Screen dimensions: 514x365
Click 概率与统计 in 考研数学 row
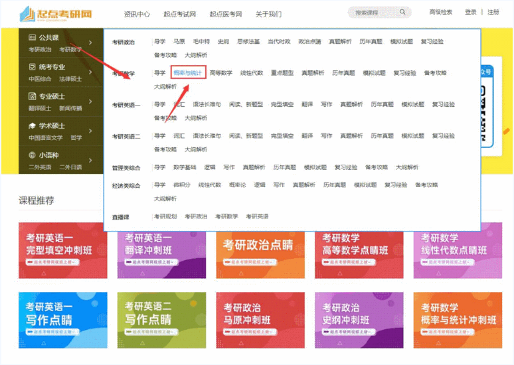tap(188, 73)
